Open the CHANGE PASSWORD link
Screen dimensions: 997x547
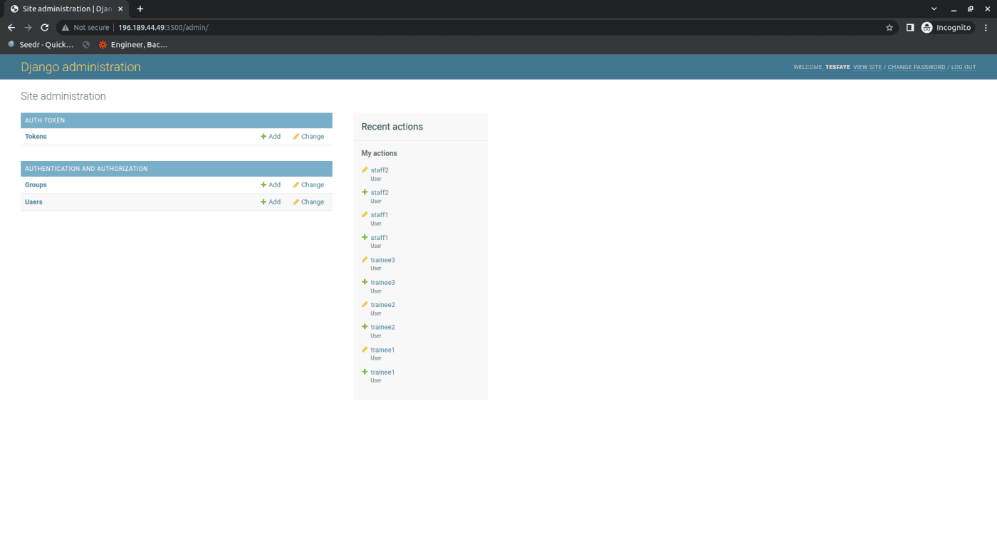pos(916,68)
